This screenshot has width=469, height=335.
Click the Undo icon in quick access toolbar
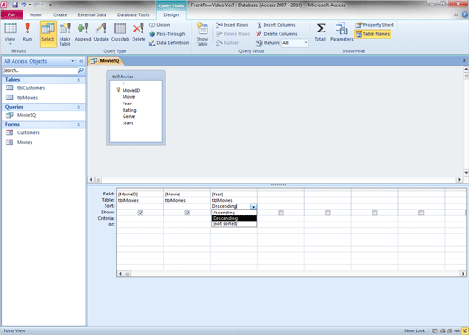(23, 5)
